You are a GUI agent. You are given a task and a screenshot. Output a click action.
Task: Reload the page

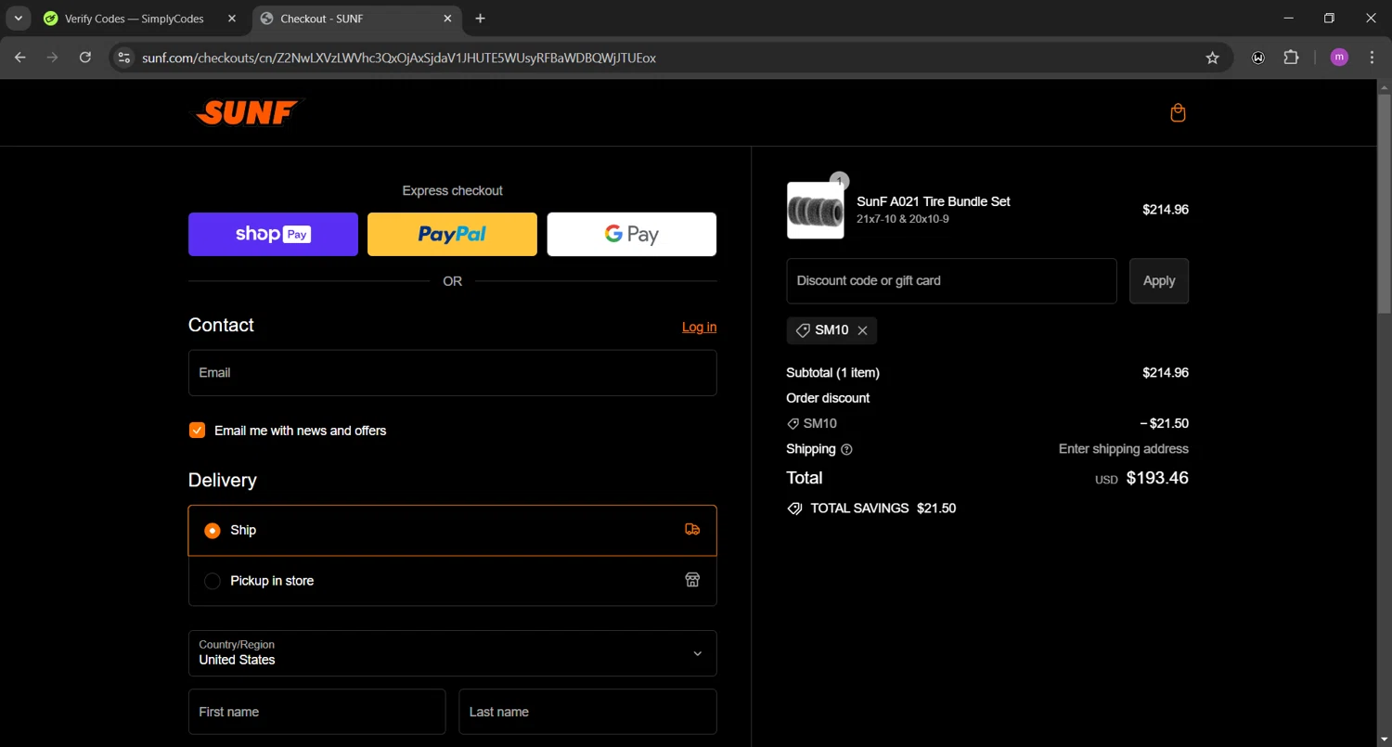pos(85,58)
